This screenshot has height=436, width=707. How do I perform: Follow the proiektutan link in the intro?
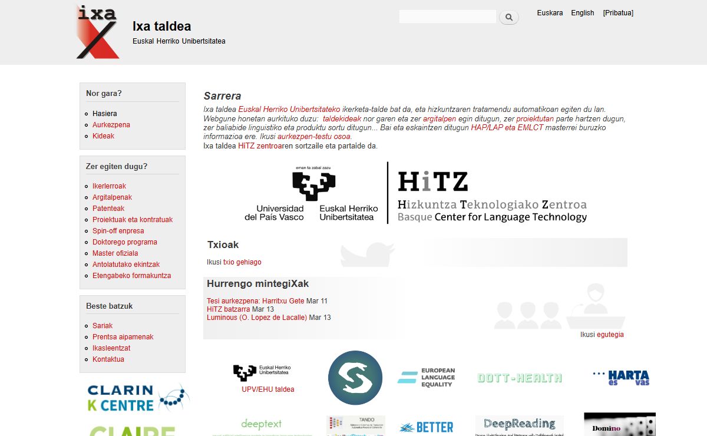pyautogui.click(x=535, y=118)
